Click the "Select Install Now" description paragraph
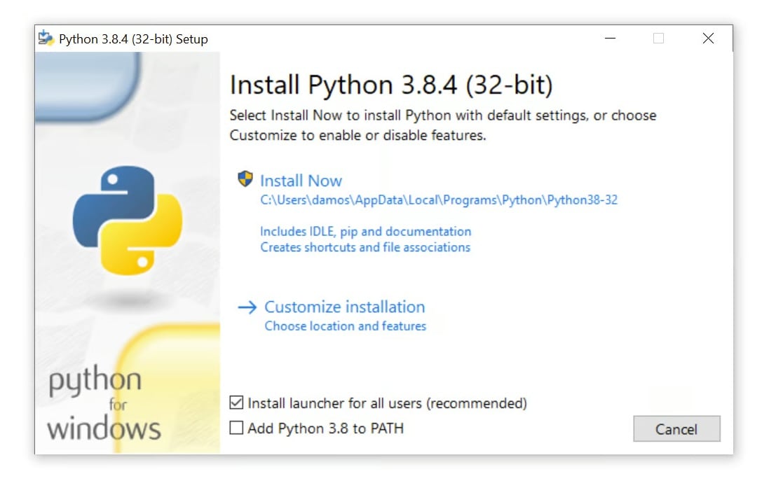 pyautogui.click(x=443, y=125)
